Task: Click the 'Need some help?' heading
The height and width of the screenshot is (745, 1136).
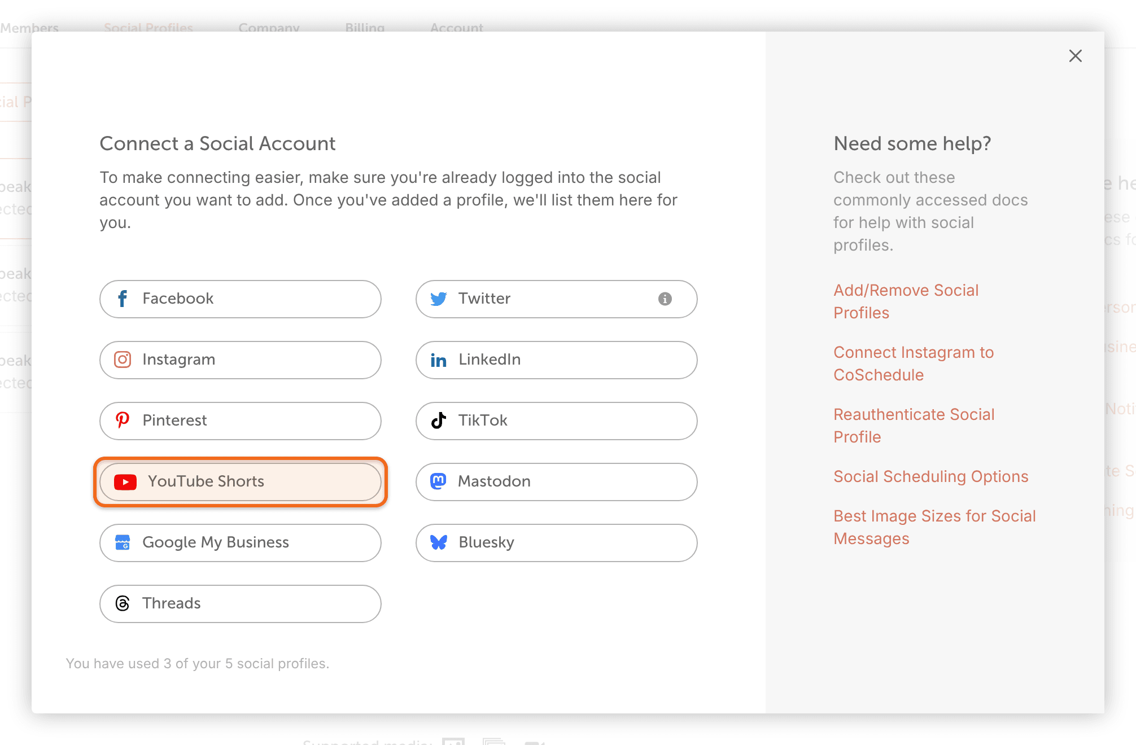Action: coord(912,143)
